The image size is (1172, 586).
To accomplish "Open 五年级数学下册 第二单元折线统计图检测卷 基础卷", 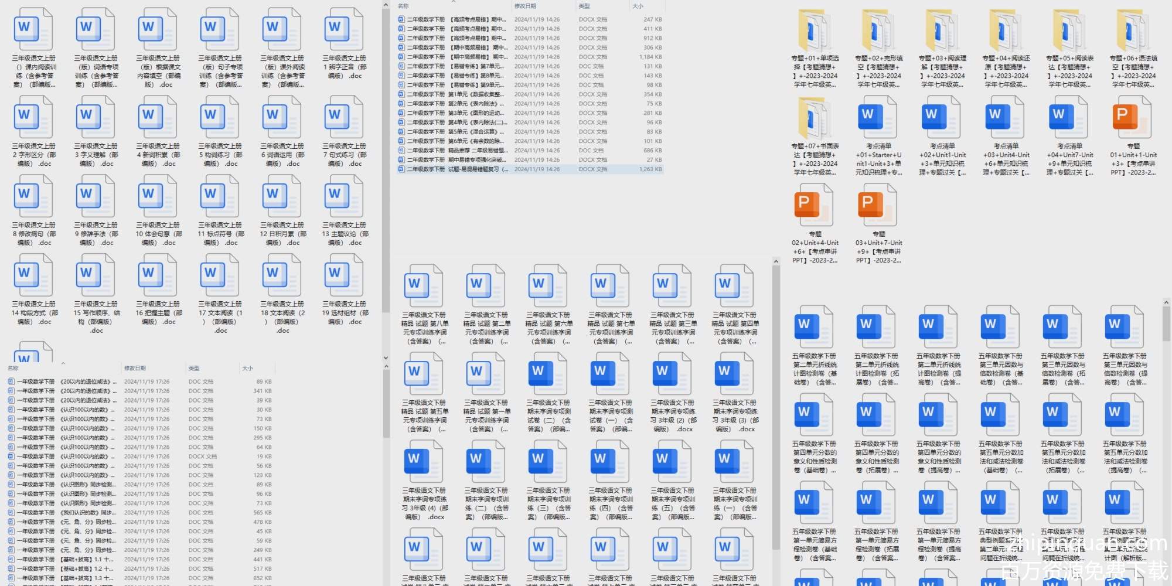I will click(x=815, y=328).
